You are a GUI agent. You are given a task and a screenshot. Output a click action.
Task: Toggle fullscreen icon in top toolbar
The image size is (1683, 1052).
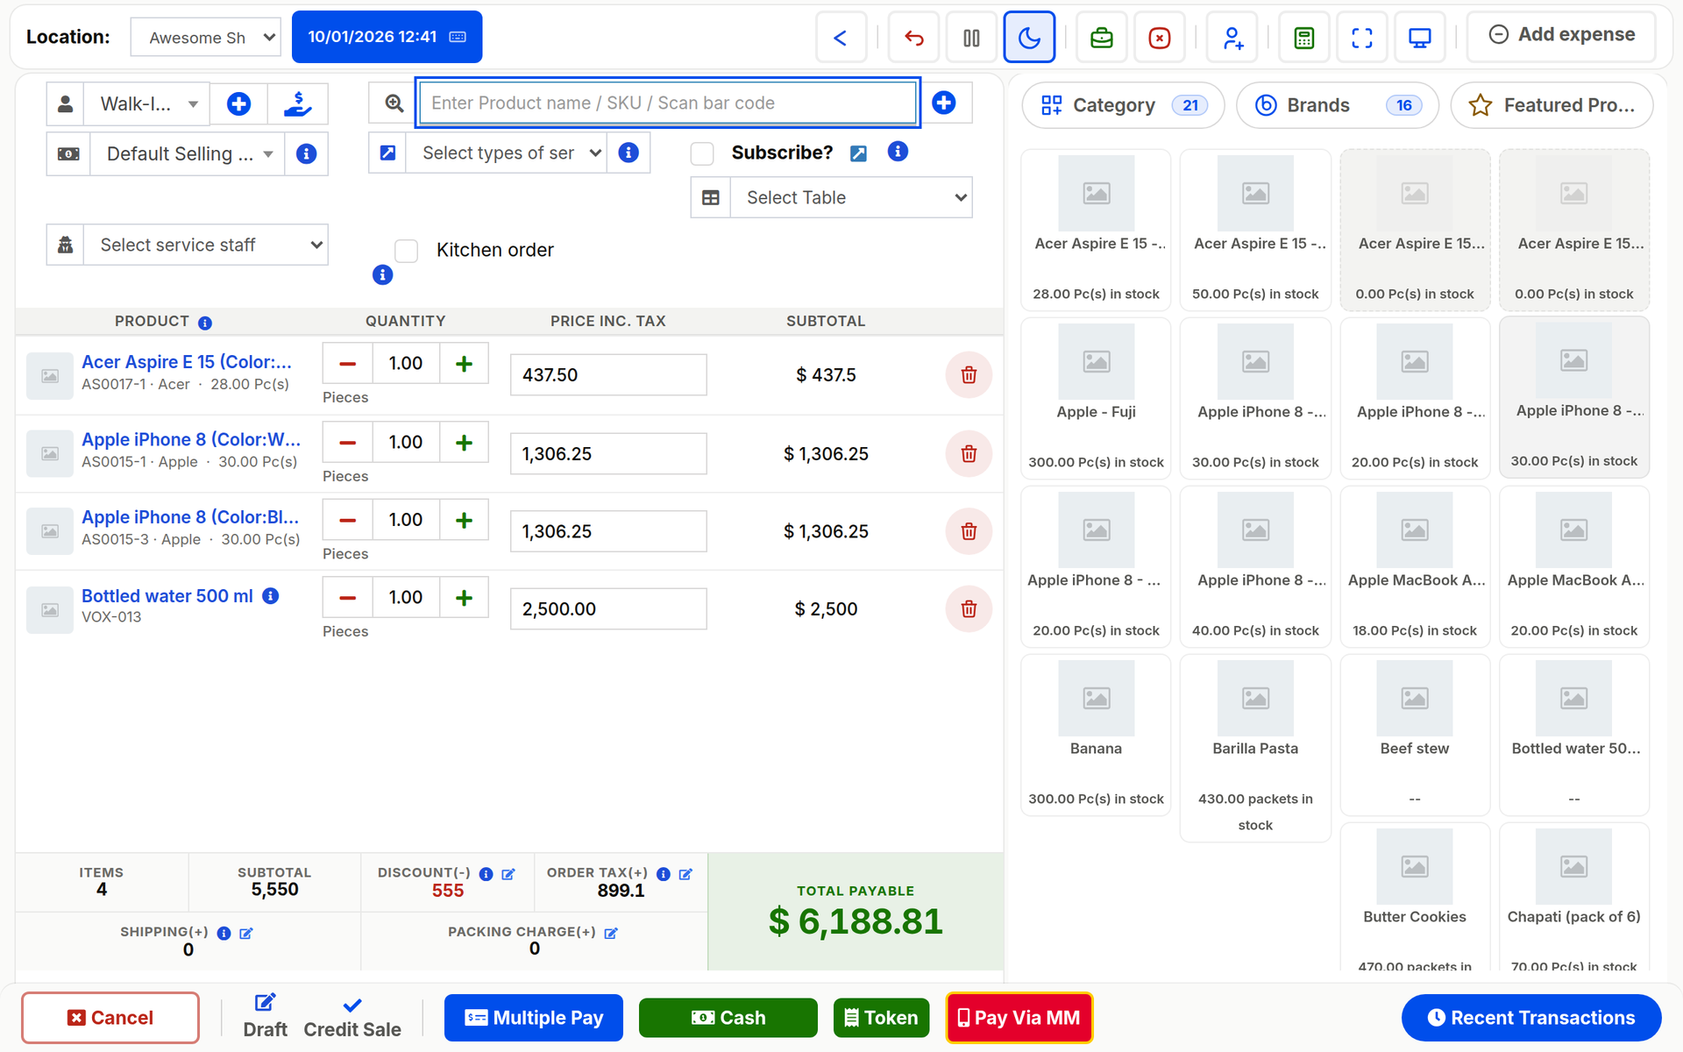1362,38
